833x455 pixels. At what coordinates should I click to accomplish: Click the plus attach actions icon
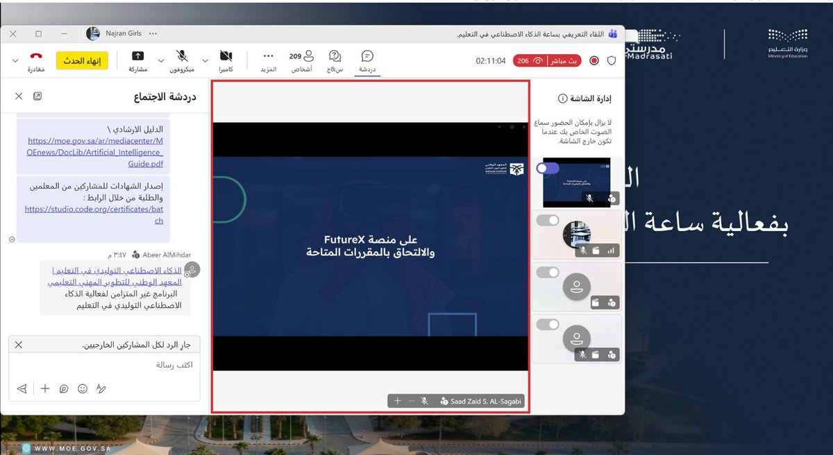point(45,389)
